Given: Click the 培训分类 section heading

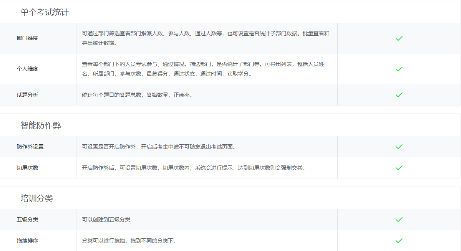Looking at the screenshot, I should (x=36, y=198).
